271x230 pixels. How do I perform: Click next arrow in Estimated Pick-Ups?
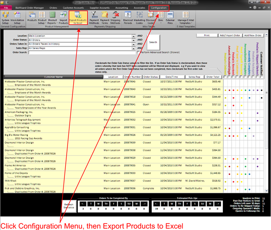pos(218,204)
